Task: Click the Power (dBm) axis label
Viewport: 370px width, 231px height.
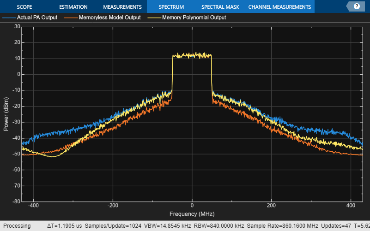Action: [6, 114]
